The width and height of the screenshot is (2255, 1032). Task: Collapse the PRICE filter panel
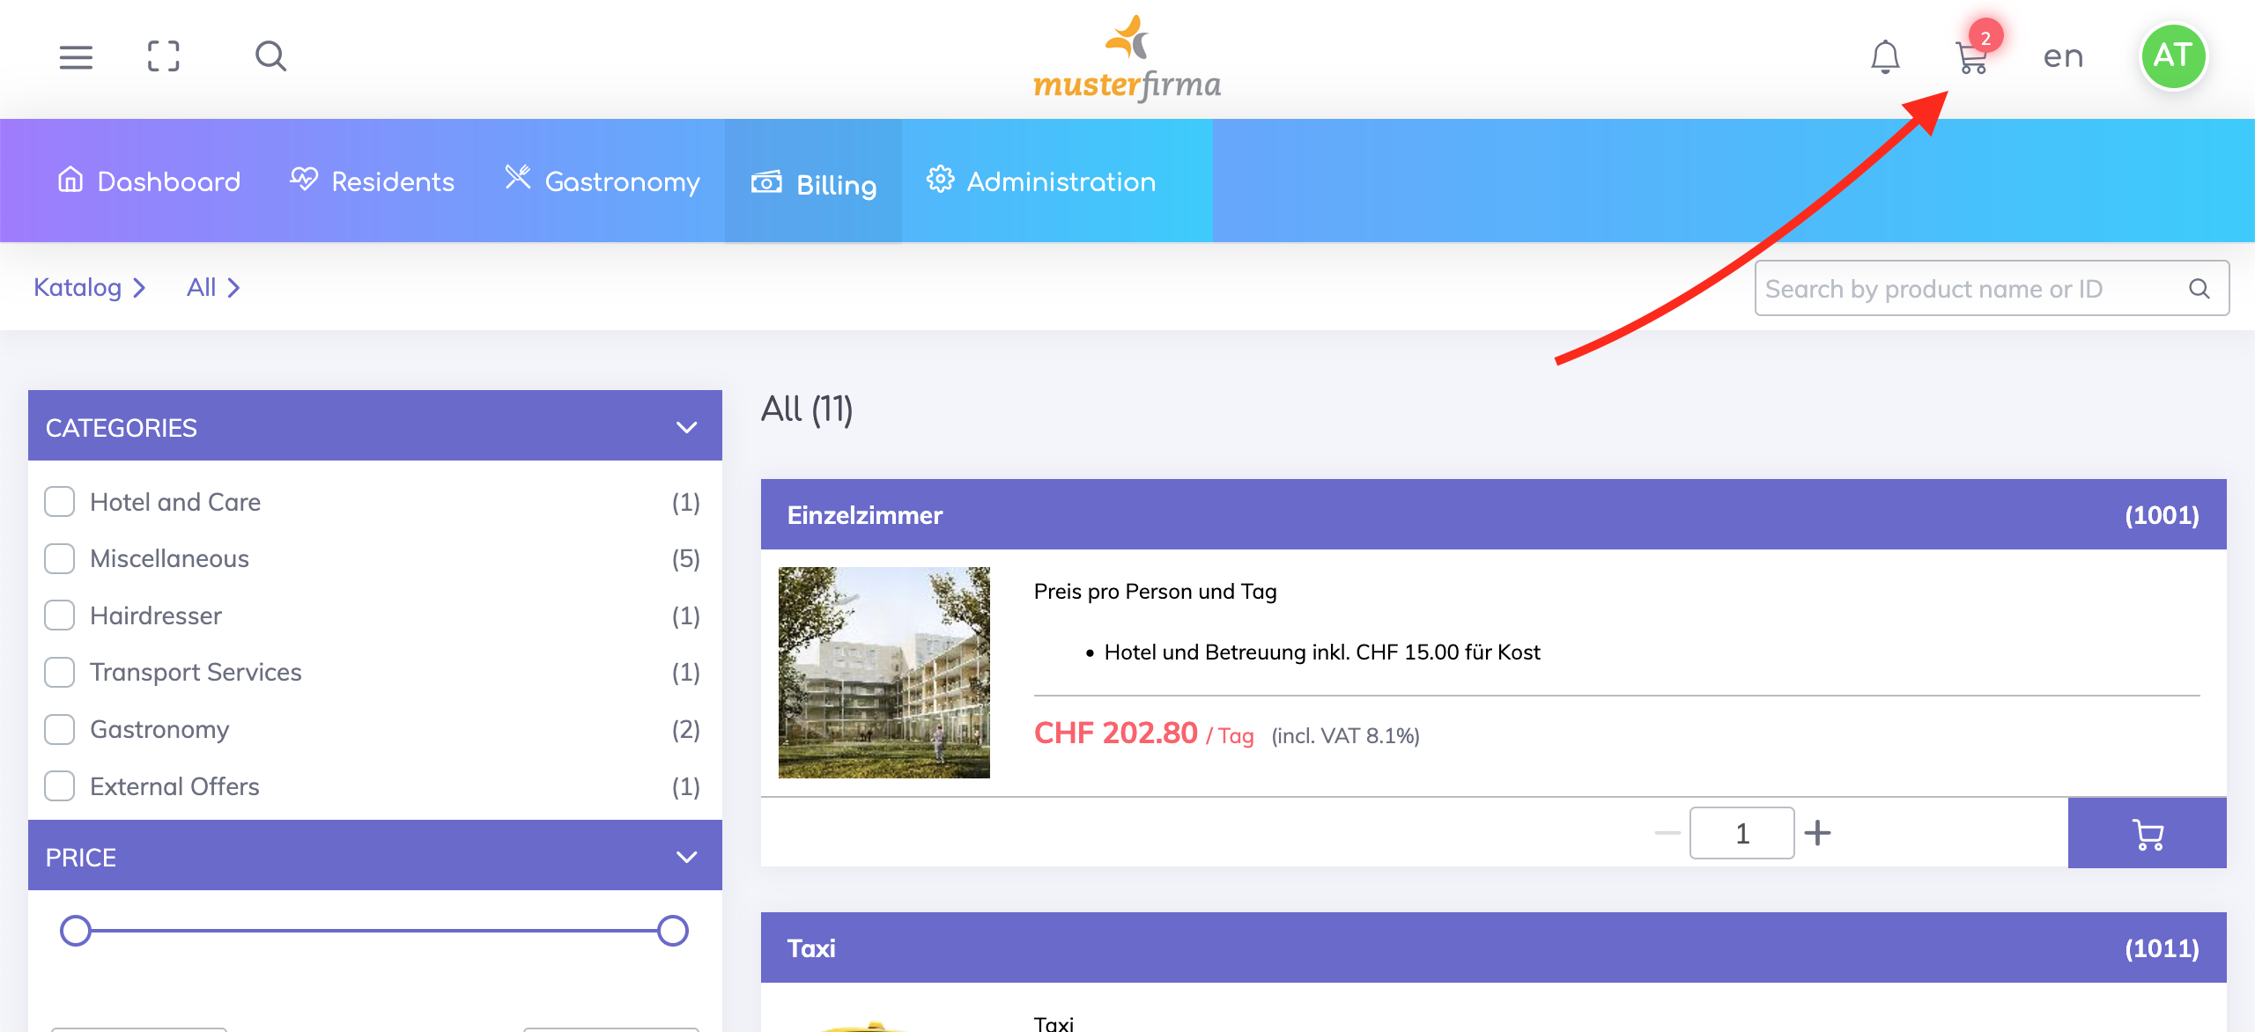686,857
